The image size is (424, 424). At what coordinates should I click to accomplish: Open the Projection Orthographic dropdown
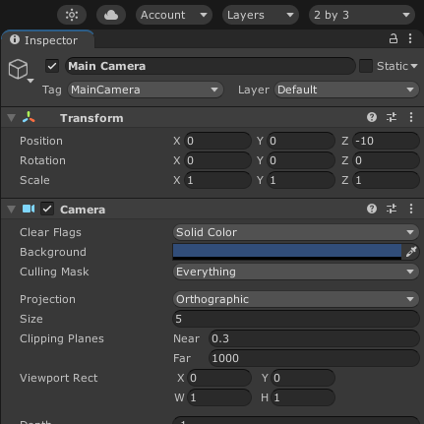296,299
